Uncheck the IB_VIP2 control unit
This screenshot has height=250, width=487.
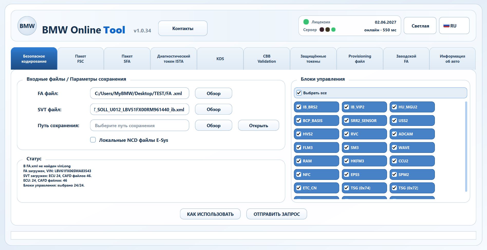(x=346, y=107)
